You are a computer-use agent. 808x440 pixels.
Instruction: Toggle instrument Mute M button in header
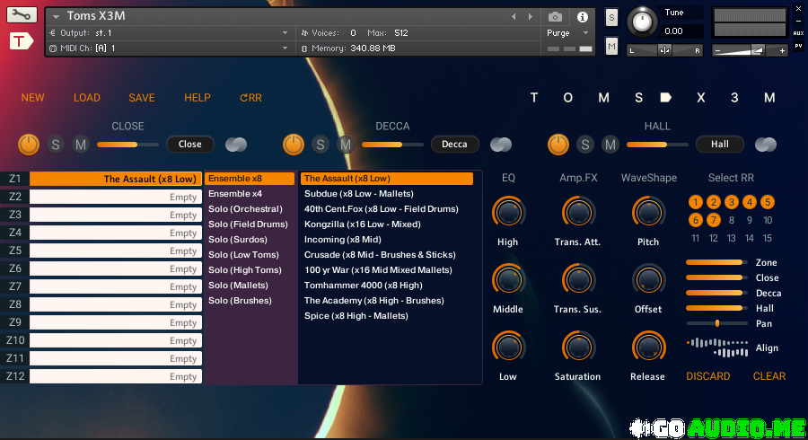point(611,47)
